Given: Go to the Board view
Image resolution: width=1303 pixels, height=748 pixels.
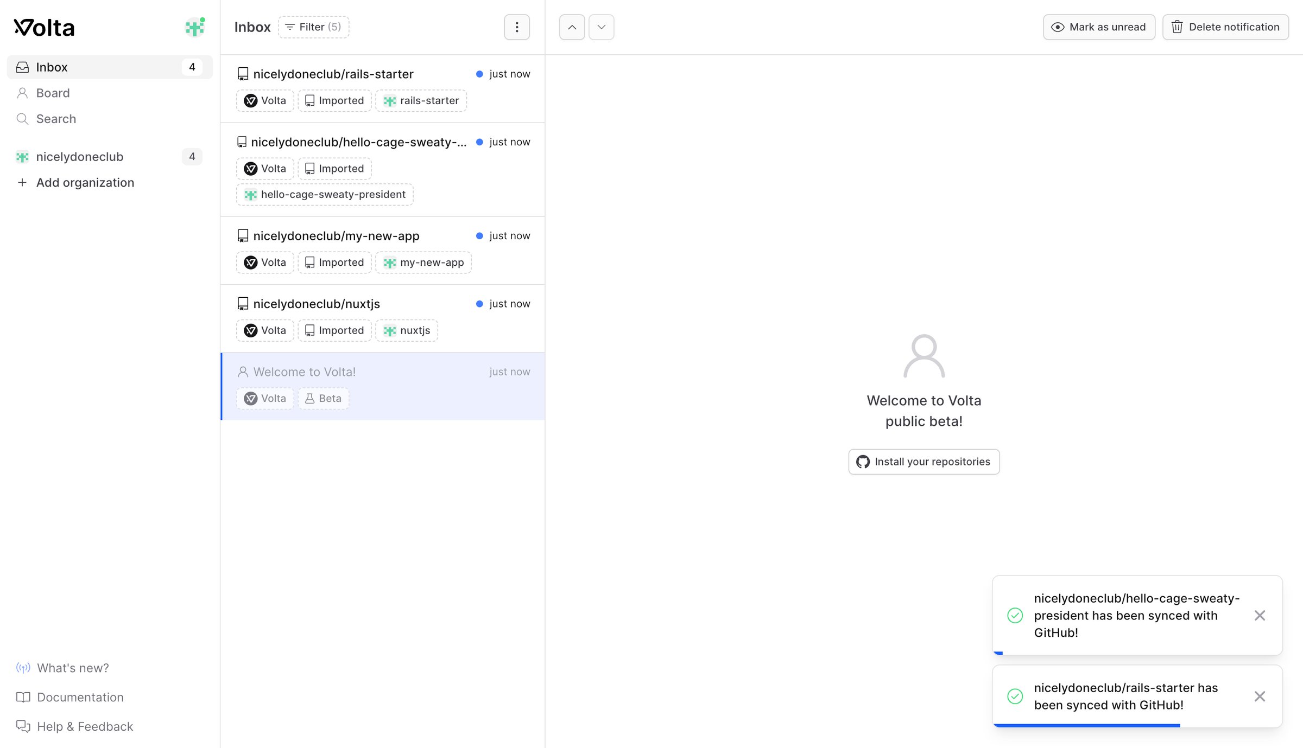Looking at the screenshot, I should point(110,93).
